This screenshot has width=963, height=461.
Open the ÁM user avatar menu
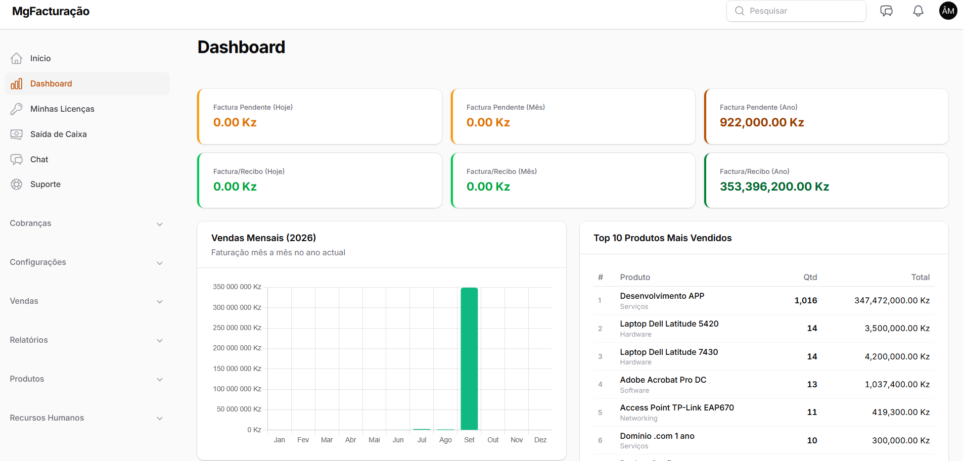tap(948, 11)
